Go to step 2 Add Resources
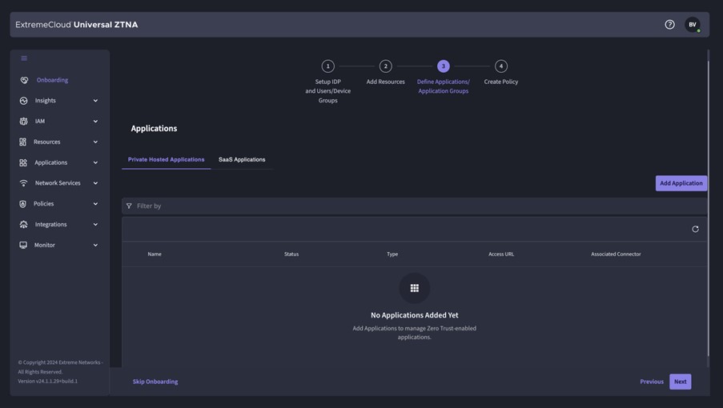This screenshot has height=408, width=723. [x=385, y=66]
